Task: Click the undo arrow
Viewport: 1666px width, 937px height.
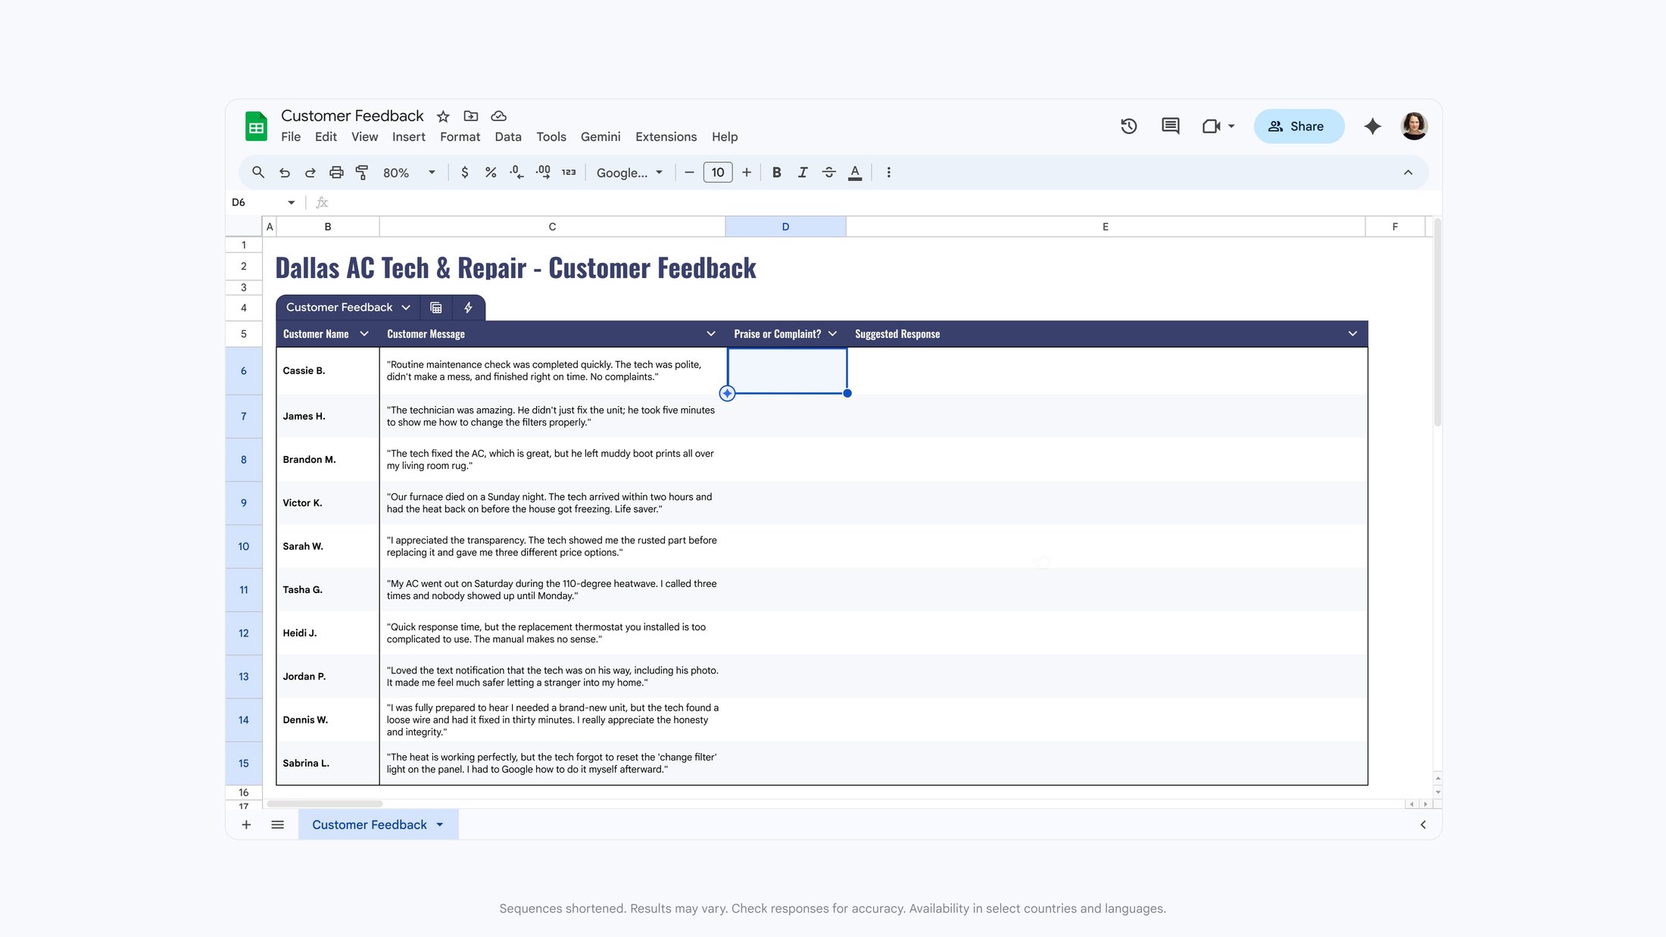Action: point(284,173)
